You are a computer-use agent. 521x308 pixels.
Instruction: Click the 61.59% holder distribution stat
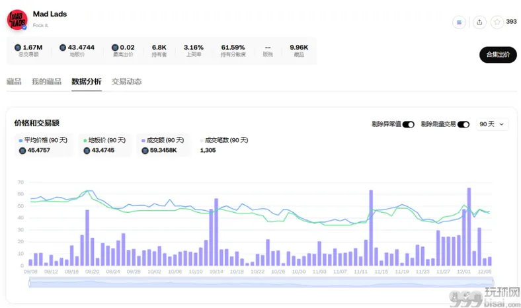[233, 50]
